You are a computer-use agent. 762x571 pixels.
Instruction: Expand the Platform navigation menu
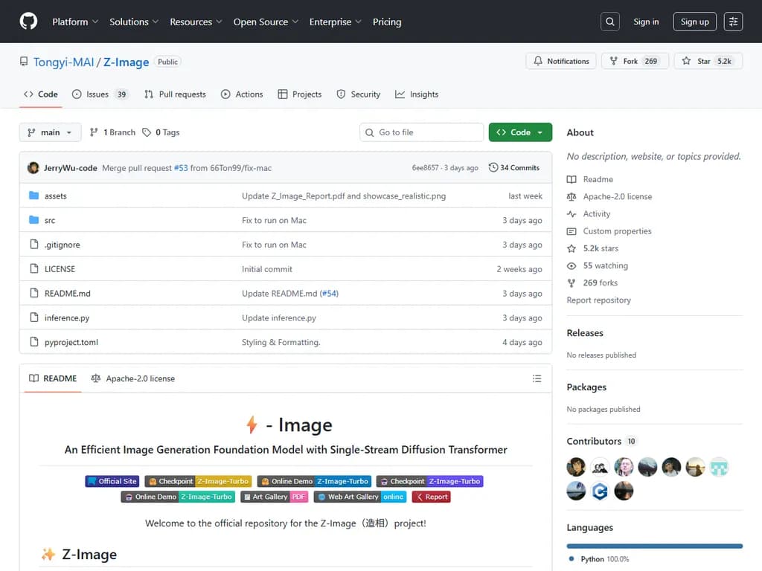pyautogui.click(x=75, y=22)
